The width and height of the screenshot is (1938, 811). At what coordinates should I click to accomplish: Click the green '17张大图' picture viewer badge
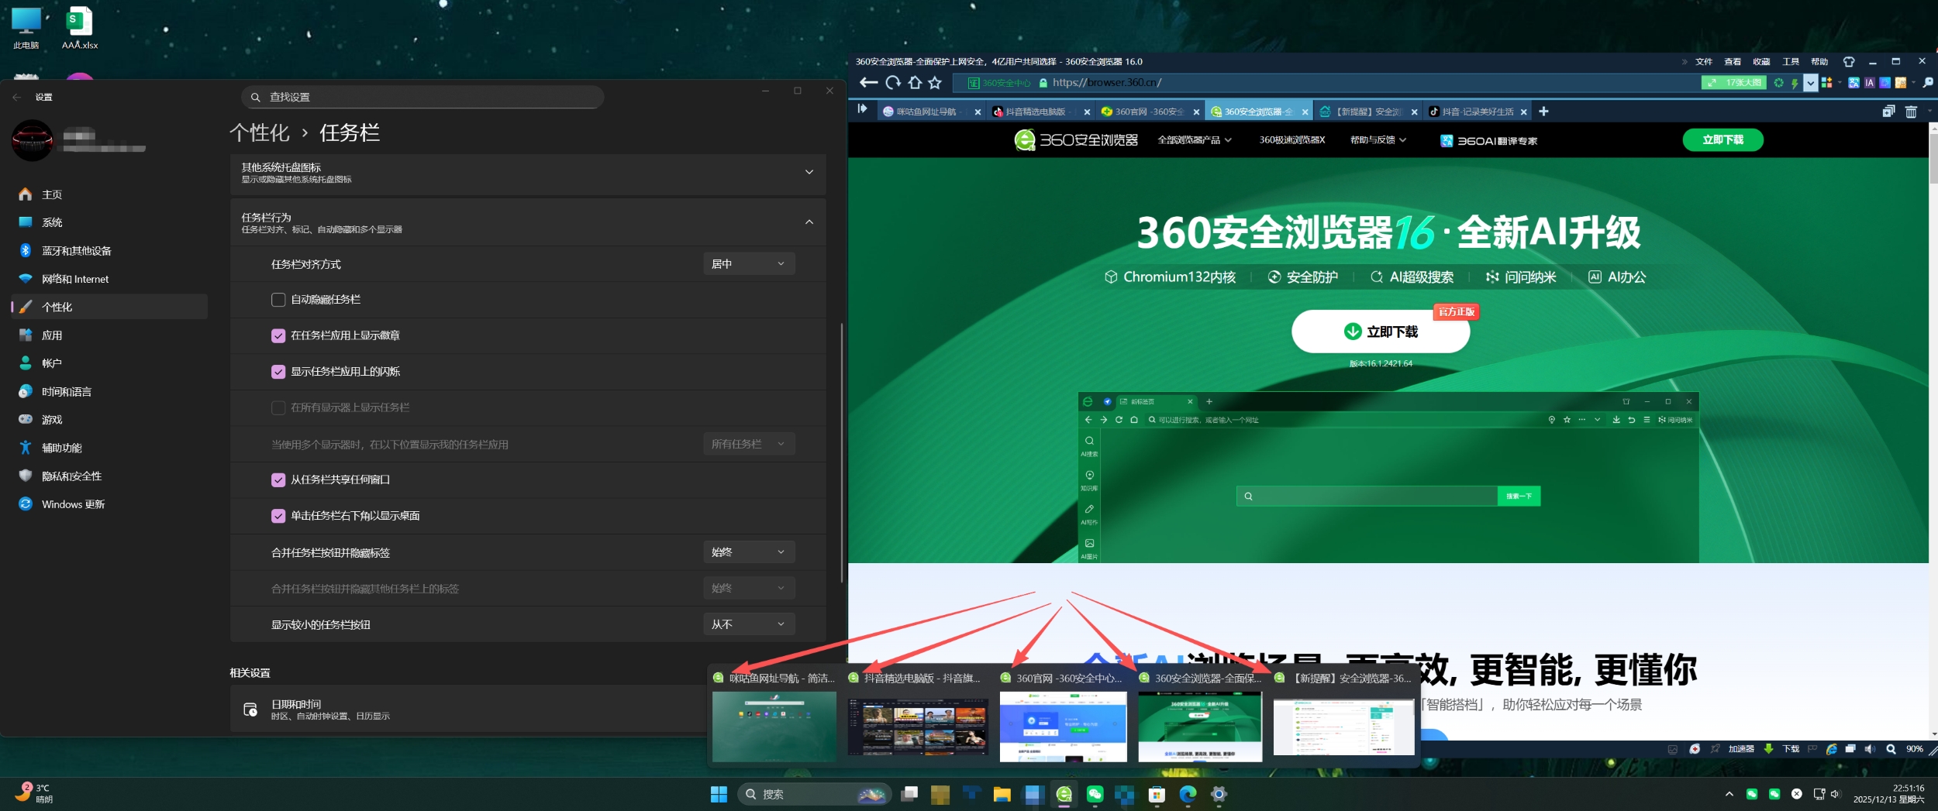pyautogui.click(x=1734, y=82)
